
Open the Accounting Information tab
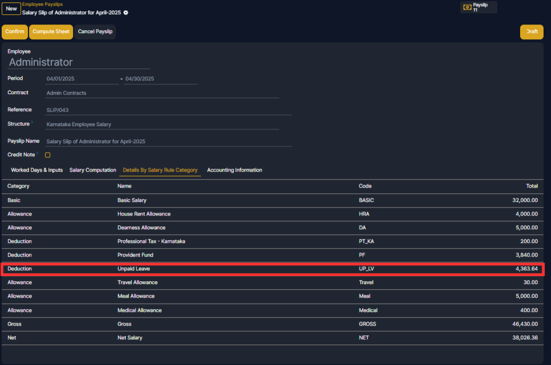(234, 170)
